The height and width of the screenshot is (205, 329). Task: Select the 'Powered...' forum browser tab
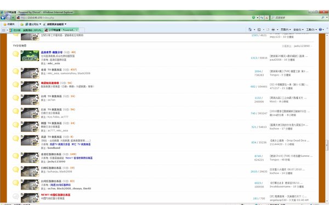click(60, 30)
